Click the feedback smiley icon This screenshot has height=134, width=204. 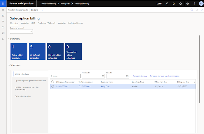(180, 4)
